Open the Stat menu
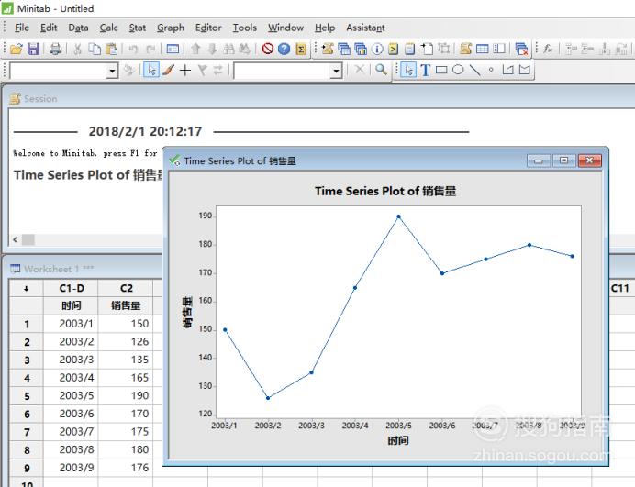This screenshot has width=635, height=487. click(138, 28)
